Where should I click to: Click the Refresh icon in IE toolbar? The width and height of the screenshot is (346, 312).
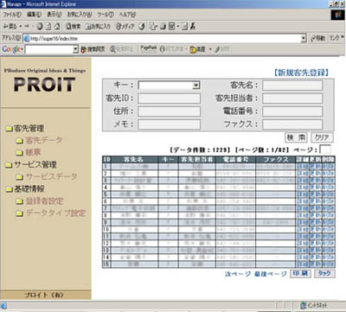[x=48, y=26]
